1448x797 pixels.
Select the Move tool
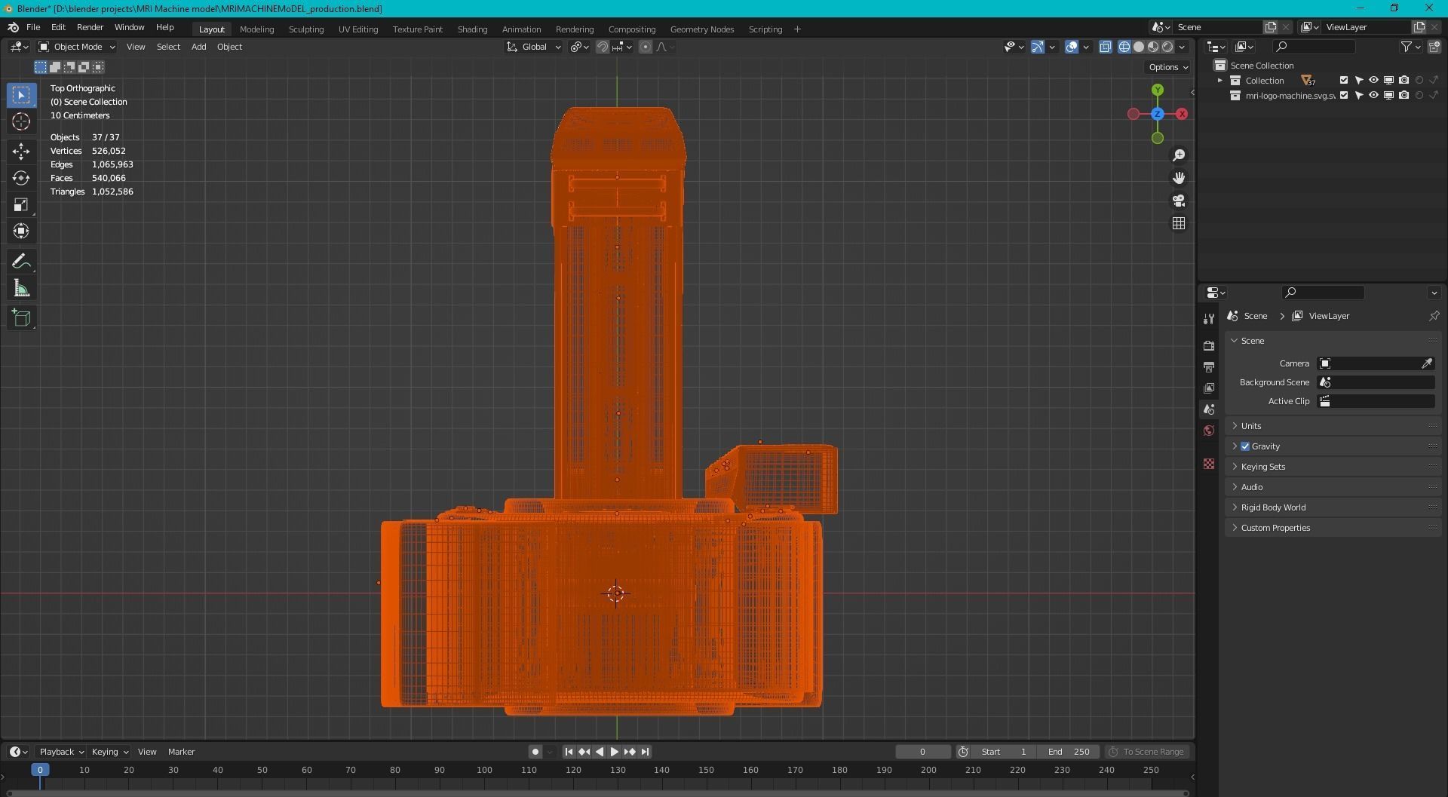(x=21, y=152)
